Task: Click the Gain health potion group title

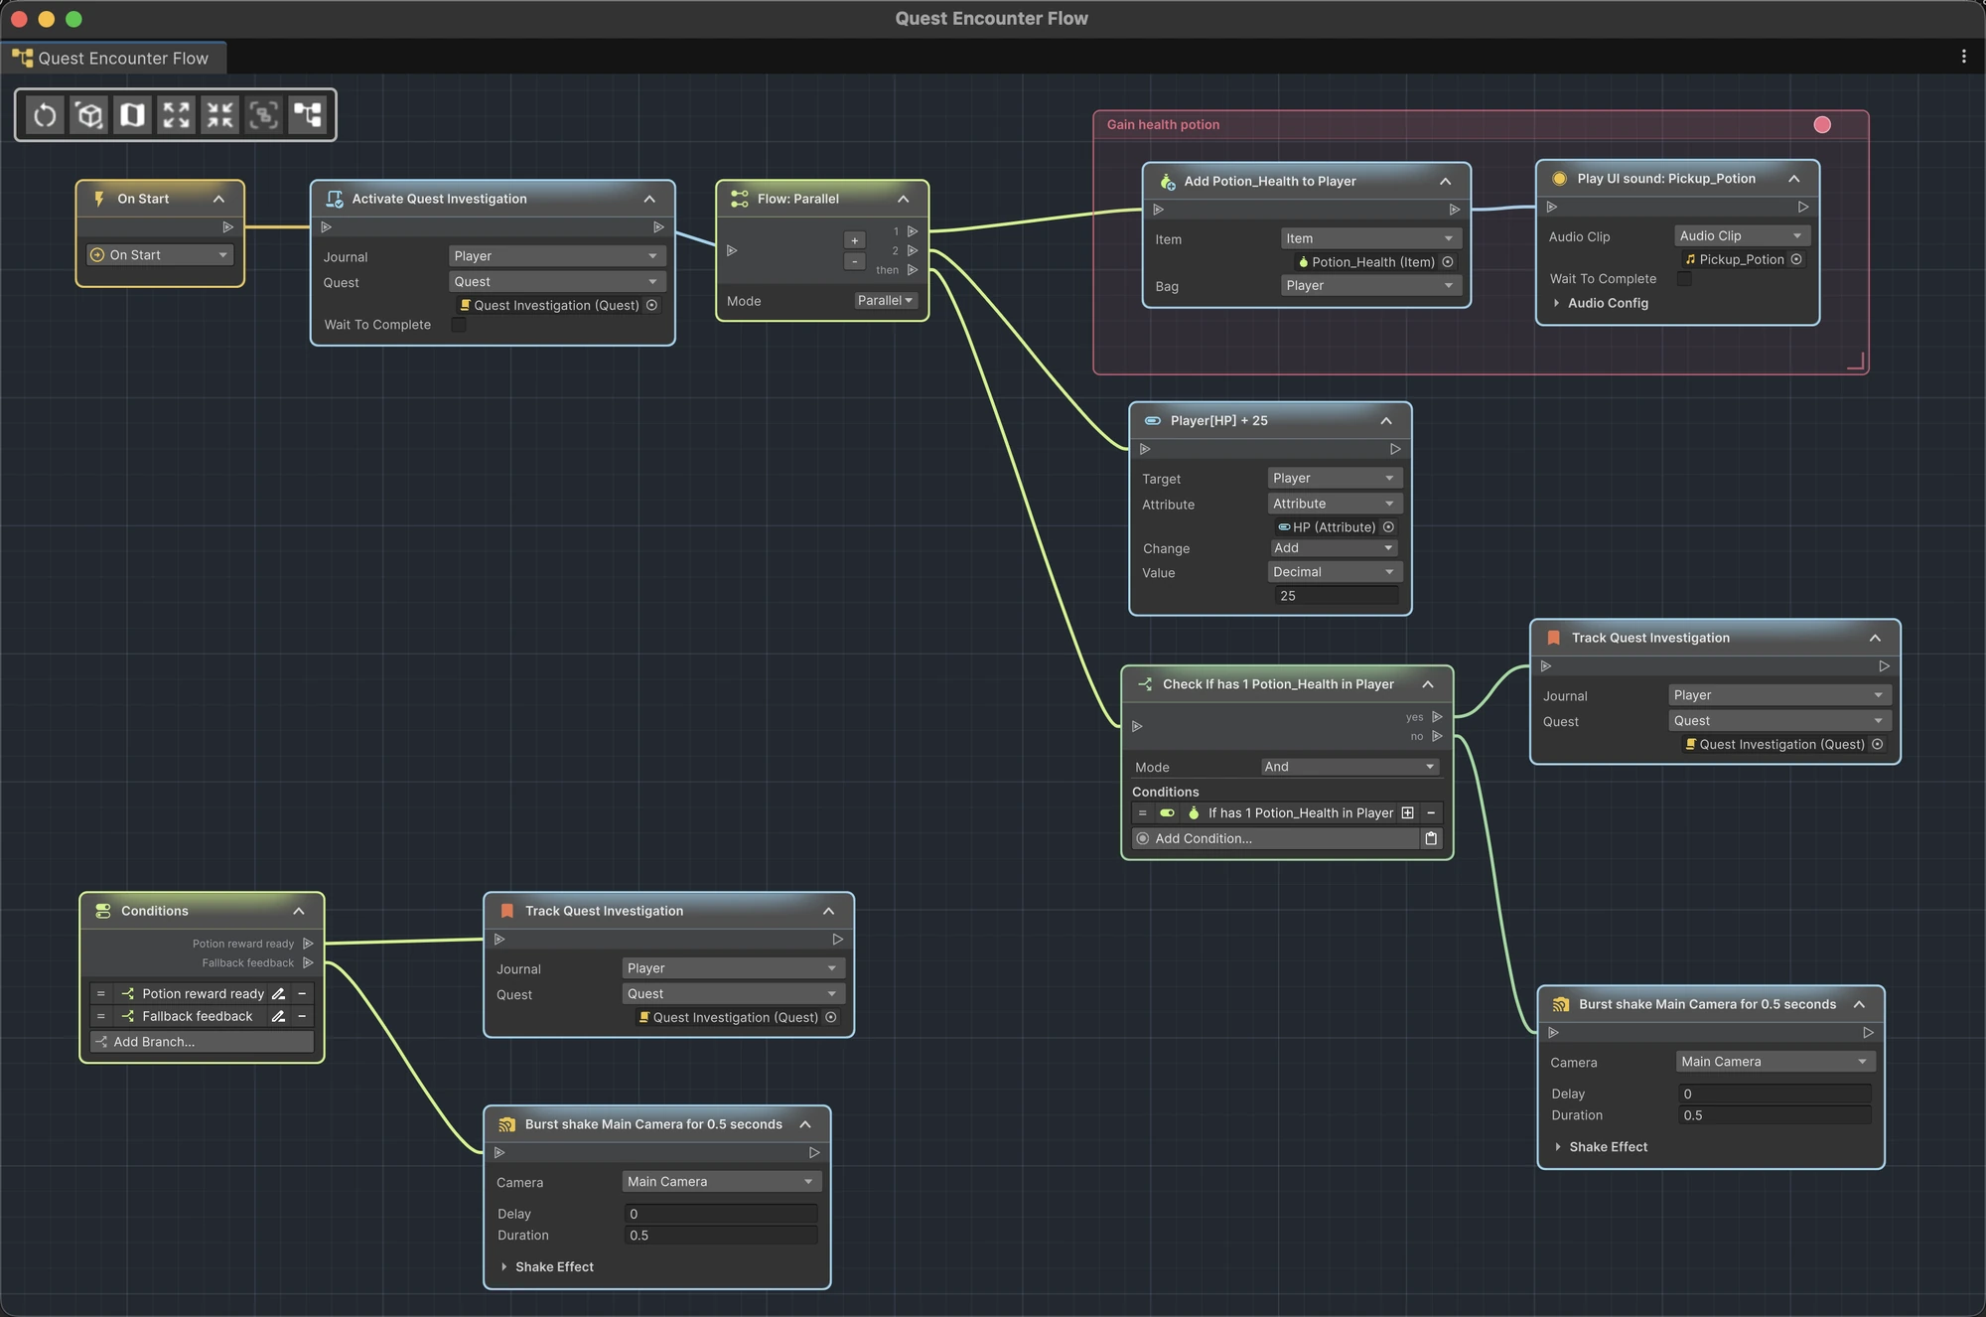Action: click(x=1163, y=125)
